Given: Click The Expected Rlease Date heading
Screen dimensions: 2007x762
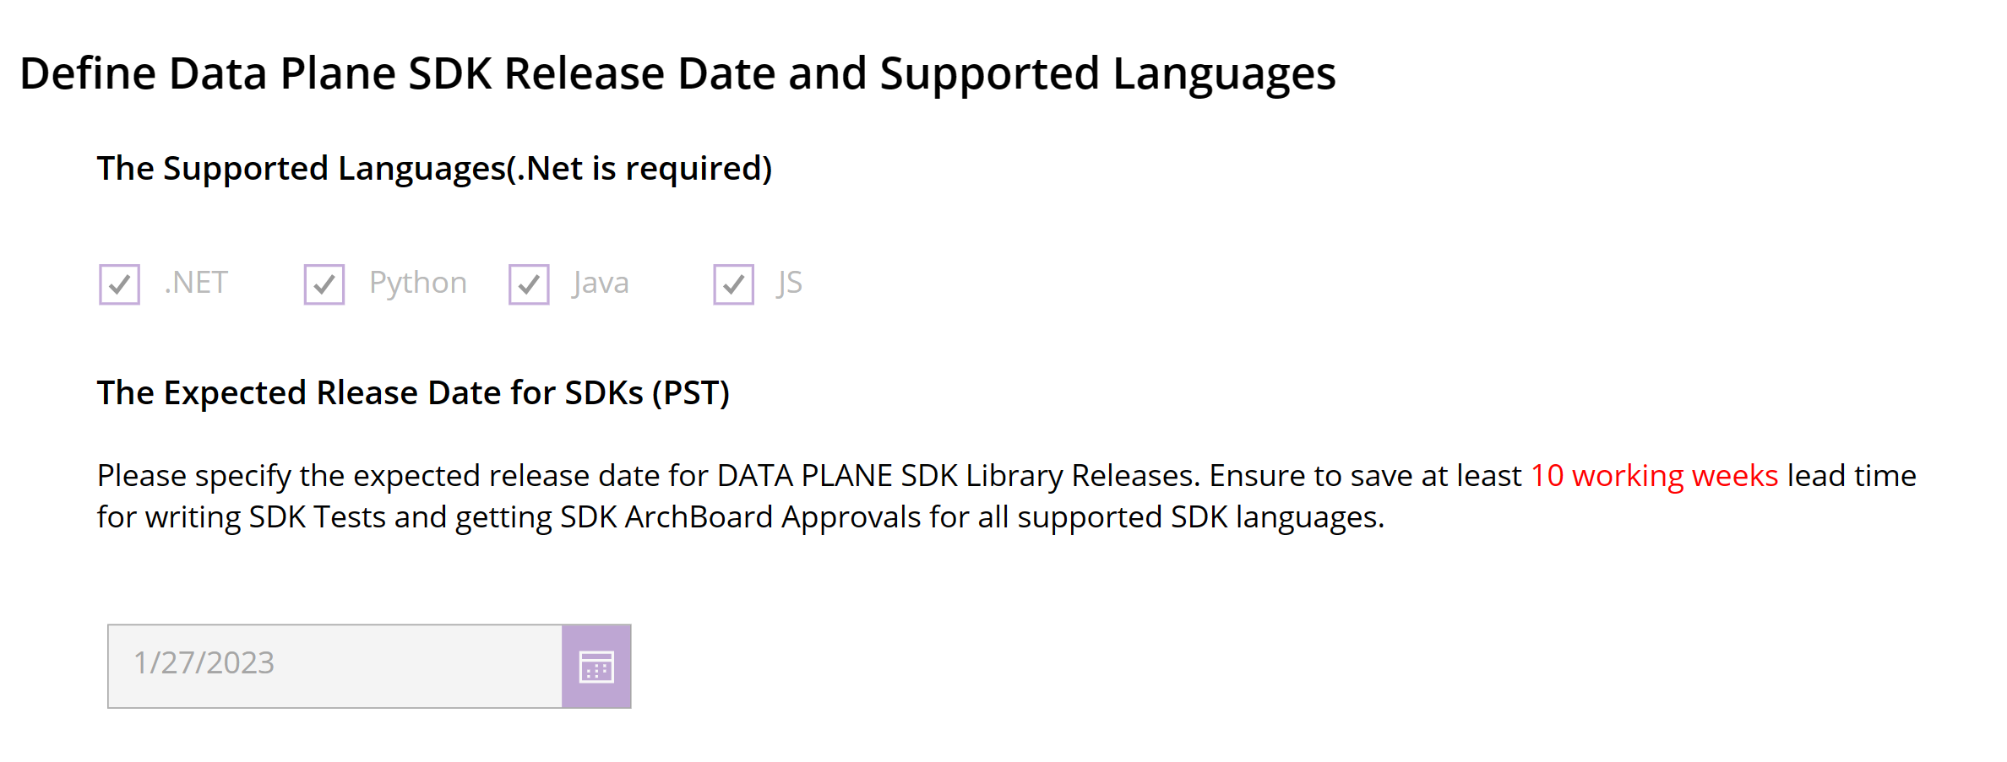Looking at the screenshot, I should [413, 392].
